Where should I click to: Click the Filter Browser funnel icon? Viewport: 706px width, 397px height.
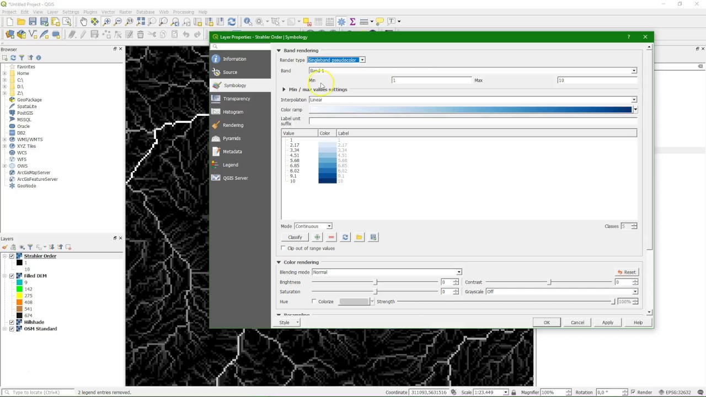point(22,57)
